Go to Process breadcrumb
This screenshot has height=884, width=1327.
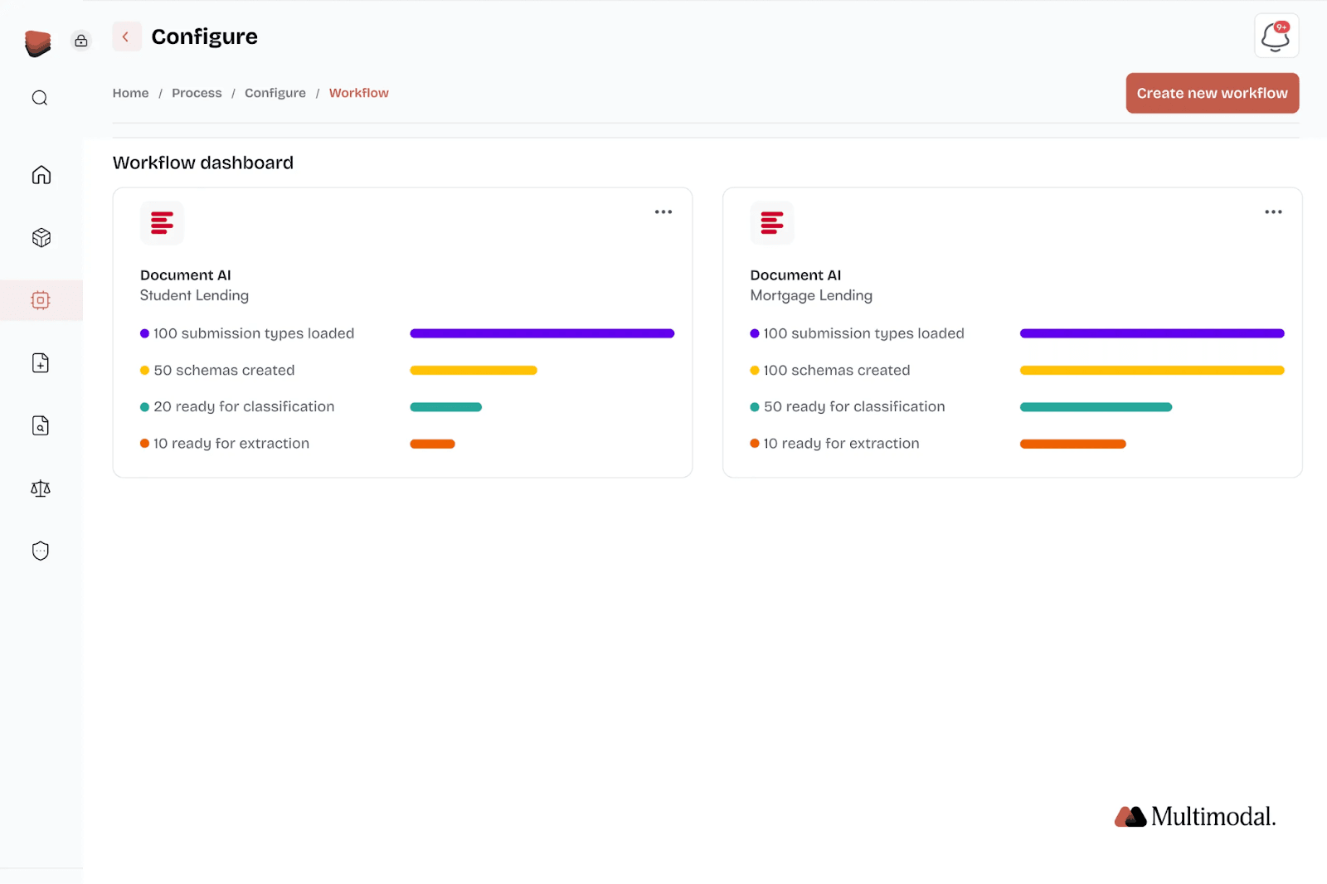(x=197, y=93)
